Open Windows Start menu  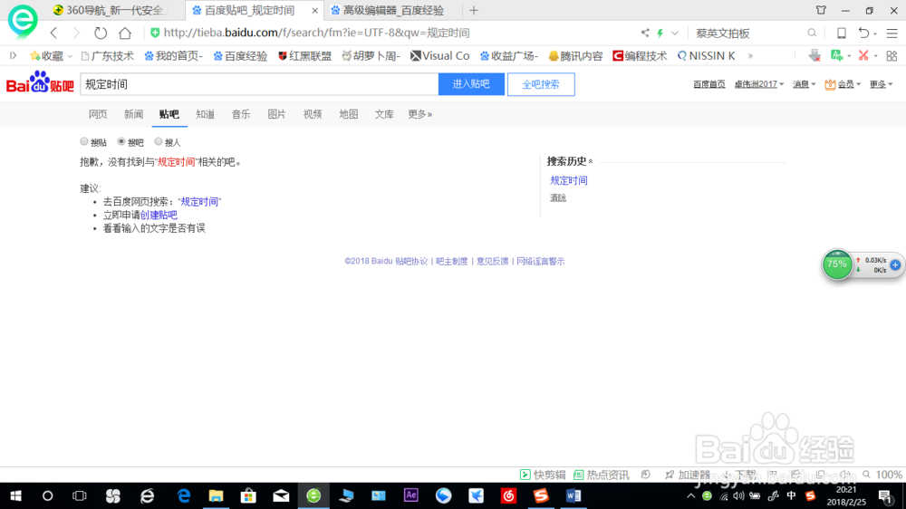click(x=15, y=495)
